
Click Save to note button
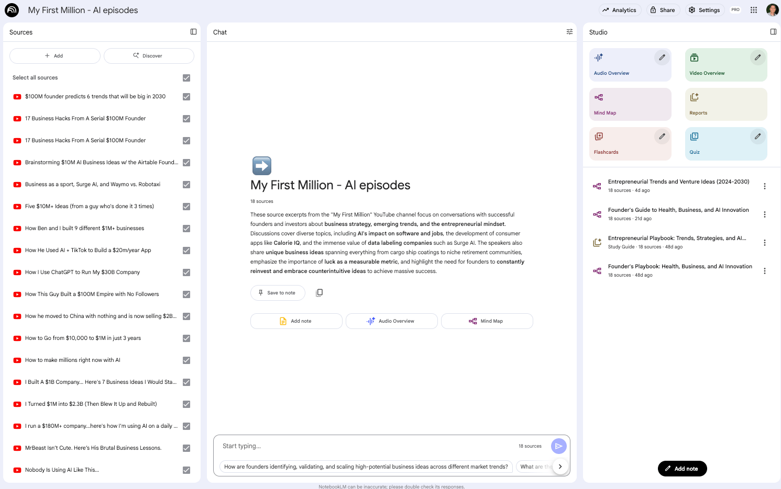click(x=277, y=293)
